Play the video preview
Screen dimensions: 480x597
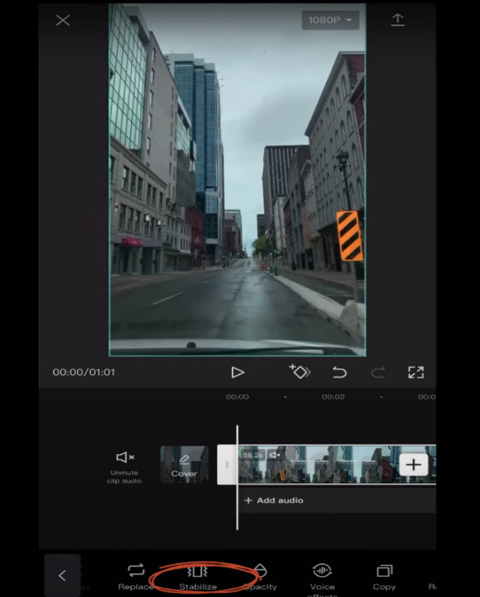pyautogui.click(x=238, y=372)
